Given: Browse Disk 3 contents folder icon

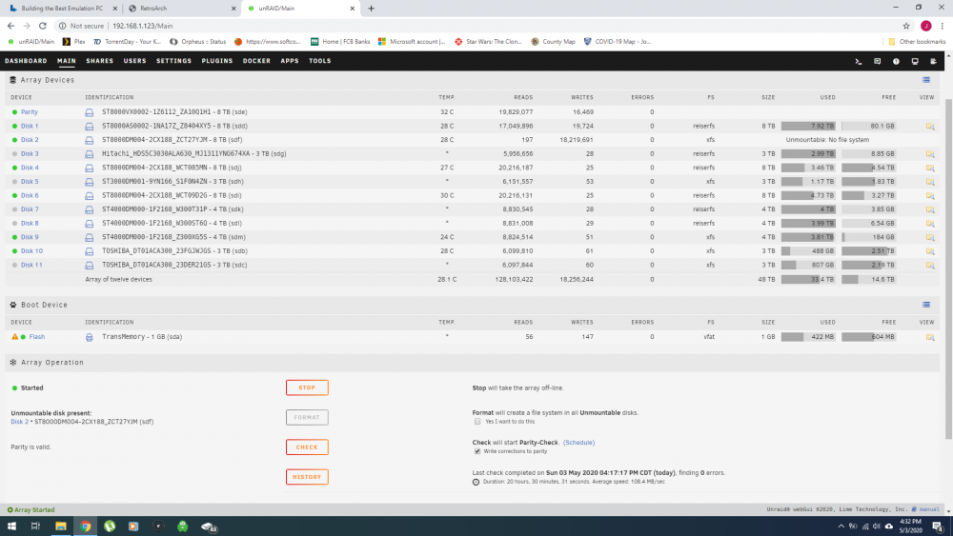Looking at the screenshot, I should [930, 154].
